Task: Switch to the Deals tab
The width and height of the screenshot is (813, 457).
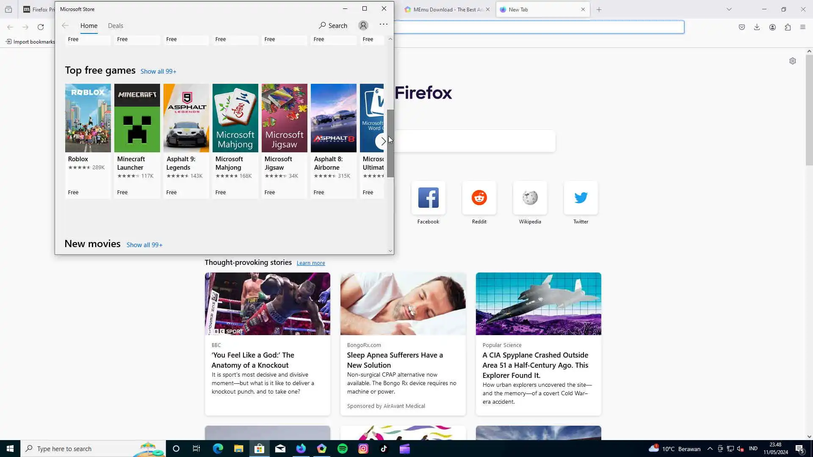Action: pos(115,25)
